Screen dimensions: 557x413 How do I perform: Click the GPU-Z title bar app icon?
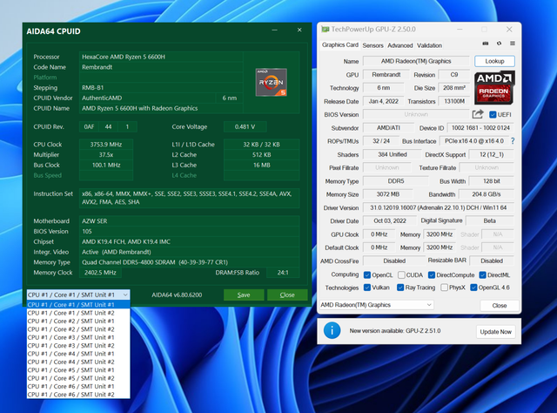click(x=325, y=29)
